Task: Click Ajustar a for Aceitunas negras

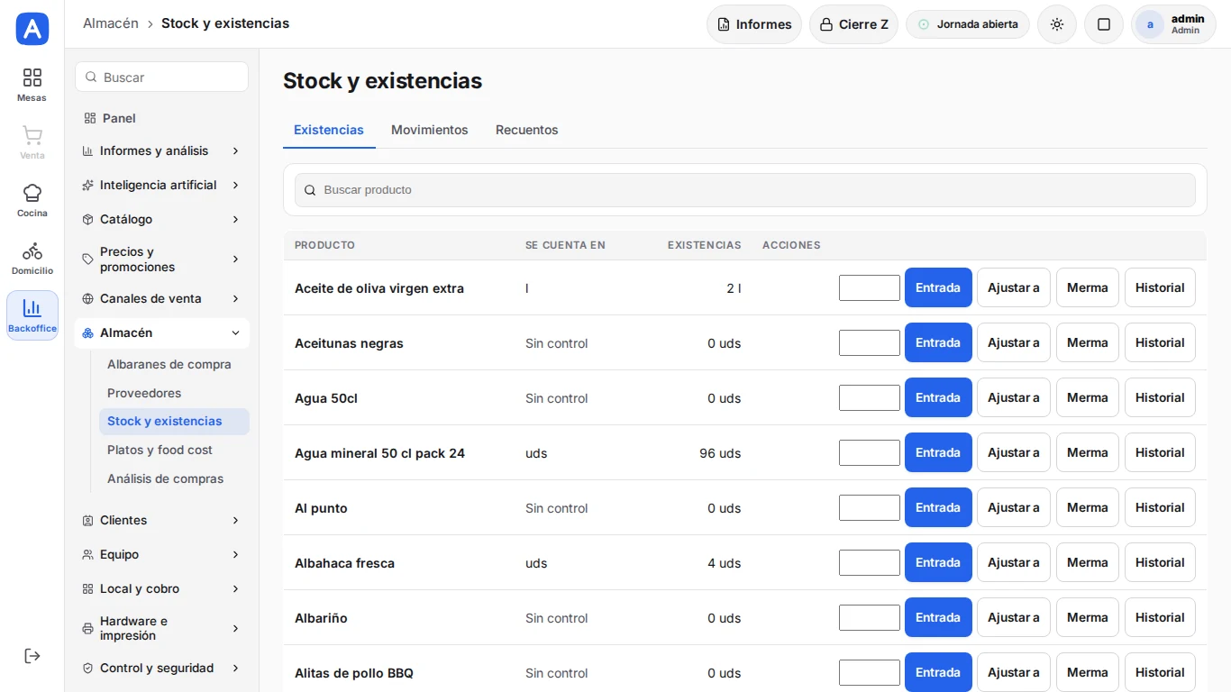Action: pyautogui.click(x=1014, y=342)
